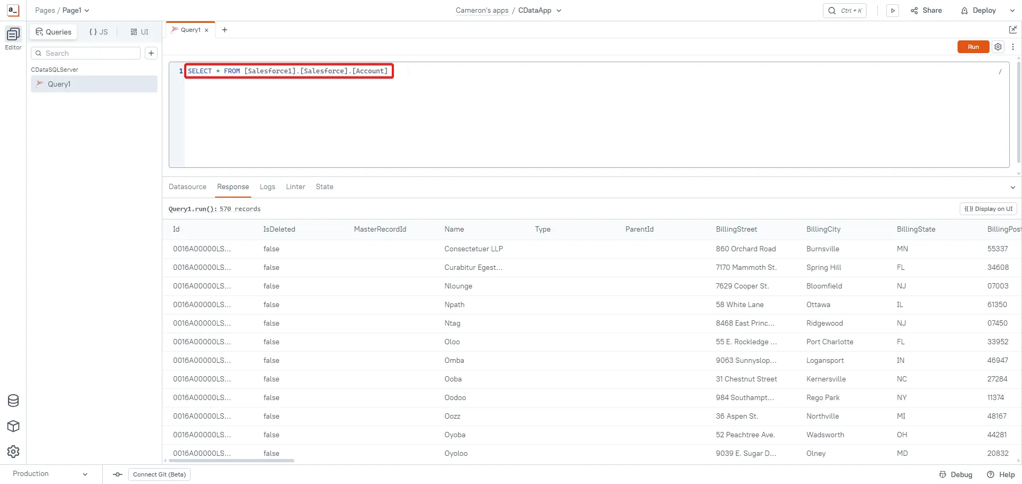Expand the Pages / Page1 dropdown
1022x484 pixels.
(87, 11)
